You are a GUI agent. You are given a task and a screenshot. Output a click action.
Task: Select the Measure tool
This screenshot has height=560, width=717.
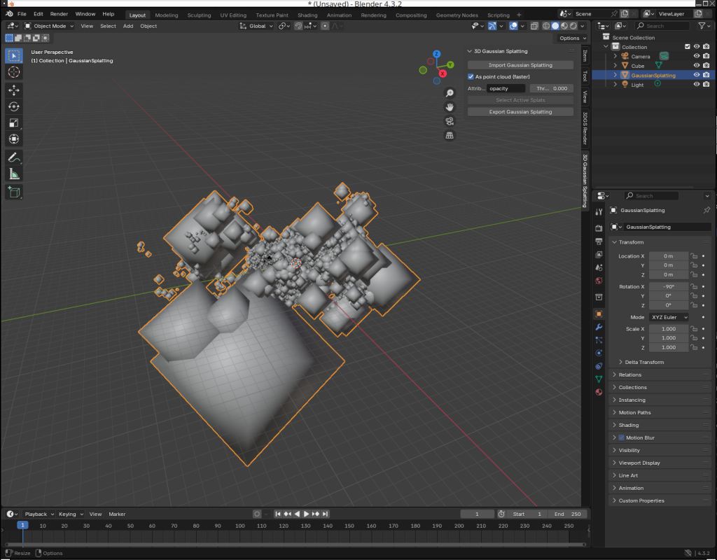(x=14, y=174)
